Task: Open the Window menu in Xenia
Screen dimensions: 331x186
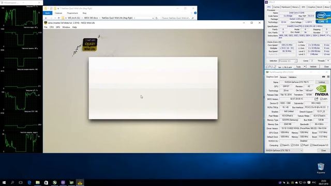Action: [66, 27]
